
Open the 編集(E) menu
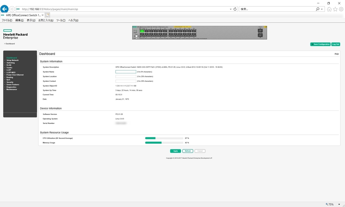click(19, 20)
